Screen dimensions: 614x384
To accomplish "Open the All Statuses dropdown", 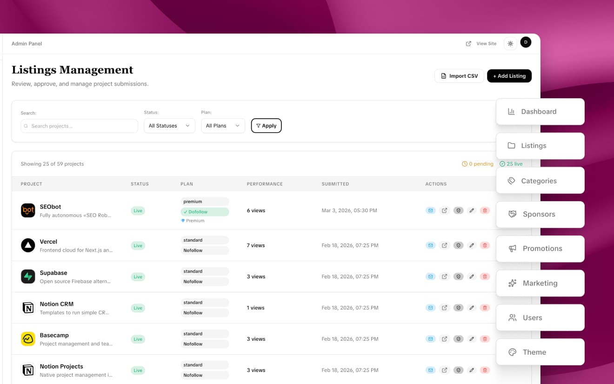I will [x=169, y=125].
